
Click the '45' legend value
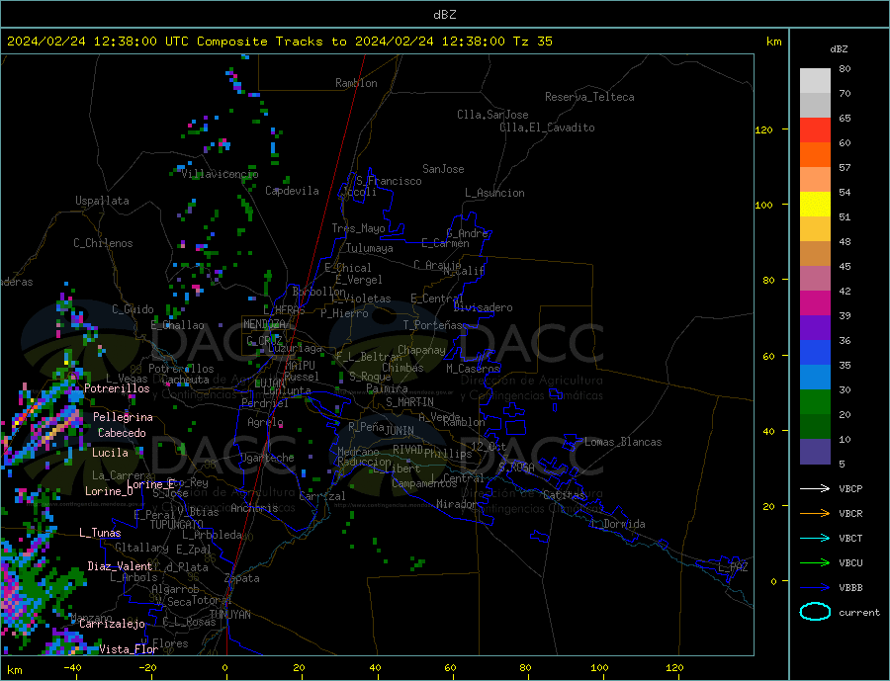click(x=845, y=266)
